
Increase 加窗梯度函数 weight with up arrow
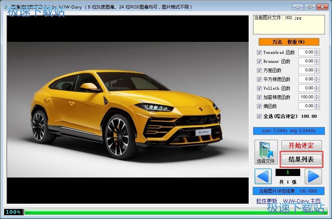317,95
